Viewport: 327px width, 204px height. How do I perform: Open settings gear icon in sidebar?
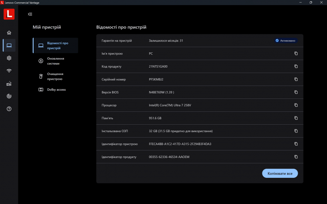tap(9, 58)
